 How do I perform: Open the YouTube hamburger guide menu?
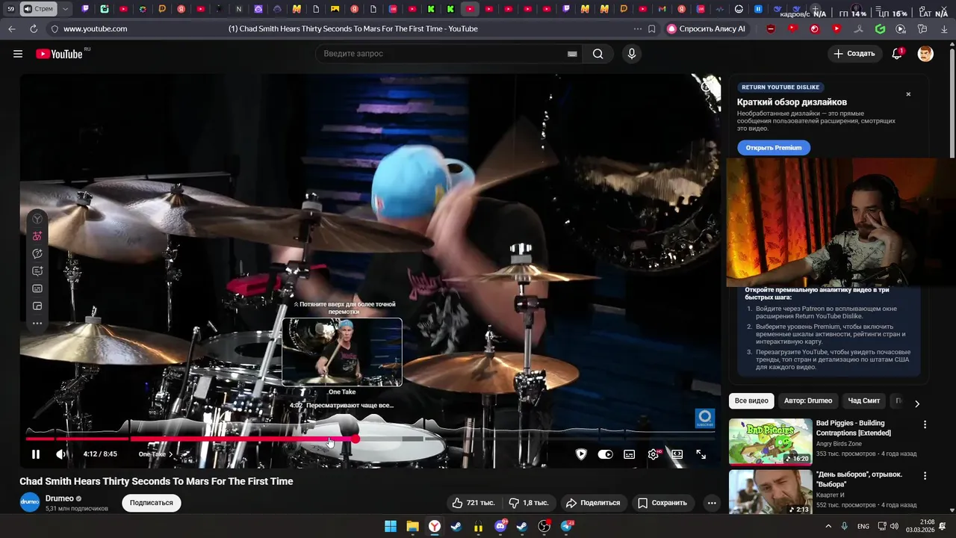(x=18, y=54)
